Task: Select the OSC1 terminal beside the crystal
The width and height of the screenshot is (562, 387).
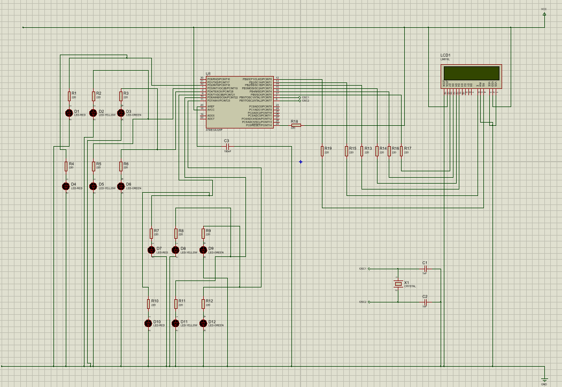Action: tap(369, 269)
